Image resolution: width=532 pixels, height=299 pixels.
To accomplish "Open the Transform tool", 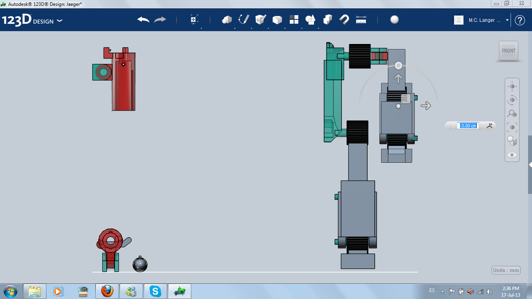I will click(194, 19).
